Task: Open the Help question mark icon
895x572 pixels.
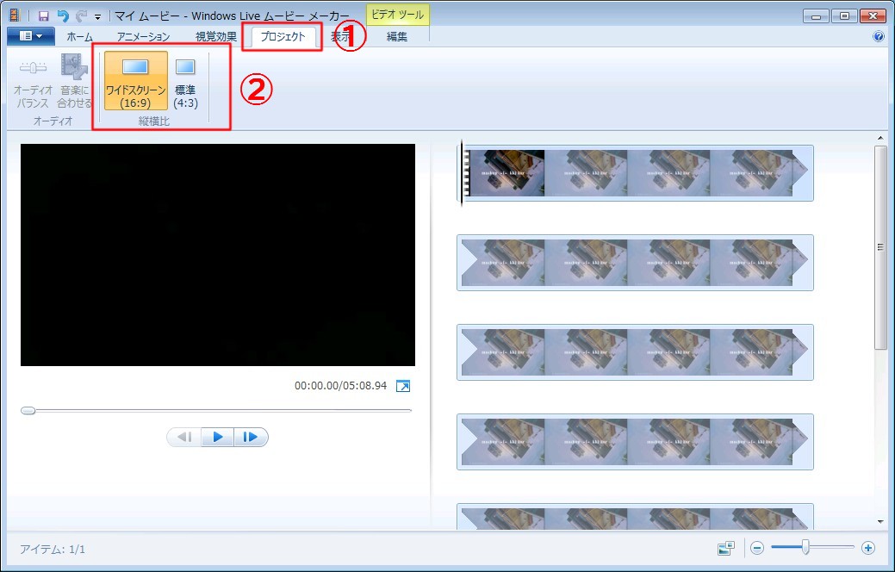Action: click(879, 37)
